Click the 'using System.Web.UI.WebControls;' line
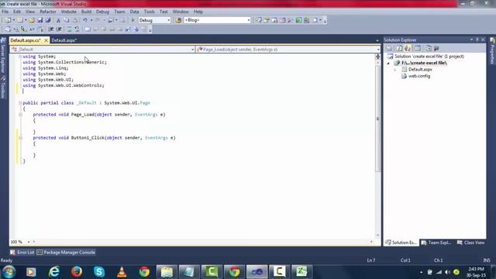The width and height of the screenshot is (496, 279). point(64,85)
